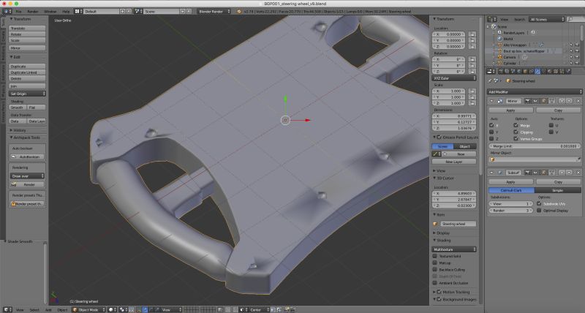Toggle the Subdivide UVs checkbox
Viewport: 585px width, 313px height.
539,204
